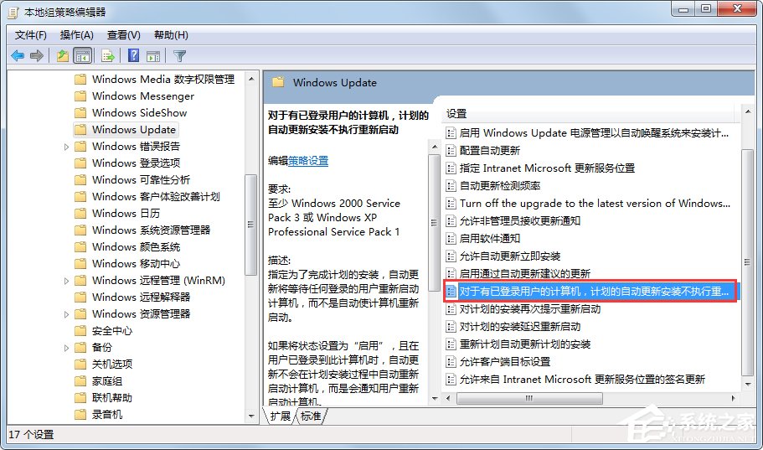763x450 pixels.
Task: Select 联机帮助 in the tree
Action: click(x=112, y=398)
